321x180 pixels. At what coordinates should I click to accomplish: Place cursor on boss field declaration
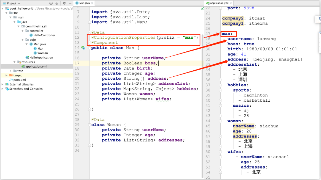pos(150,63)
